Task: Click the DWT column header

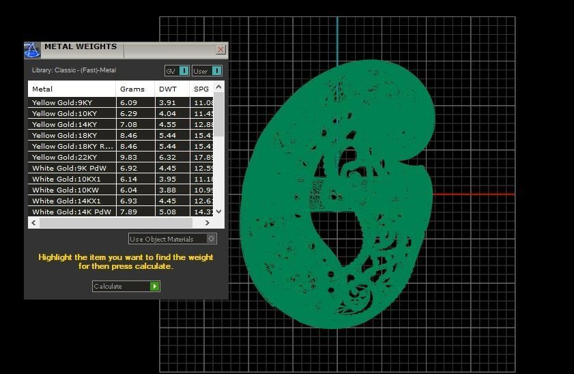Action: coord(172,89)
